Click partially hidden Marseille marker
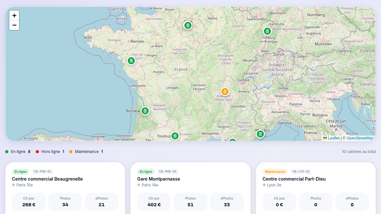The width and height of the screenshot is (381, 214). tap(233, 140)
